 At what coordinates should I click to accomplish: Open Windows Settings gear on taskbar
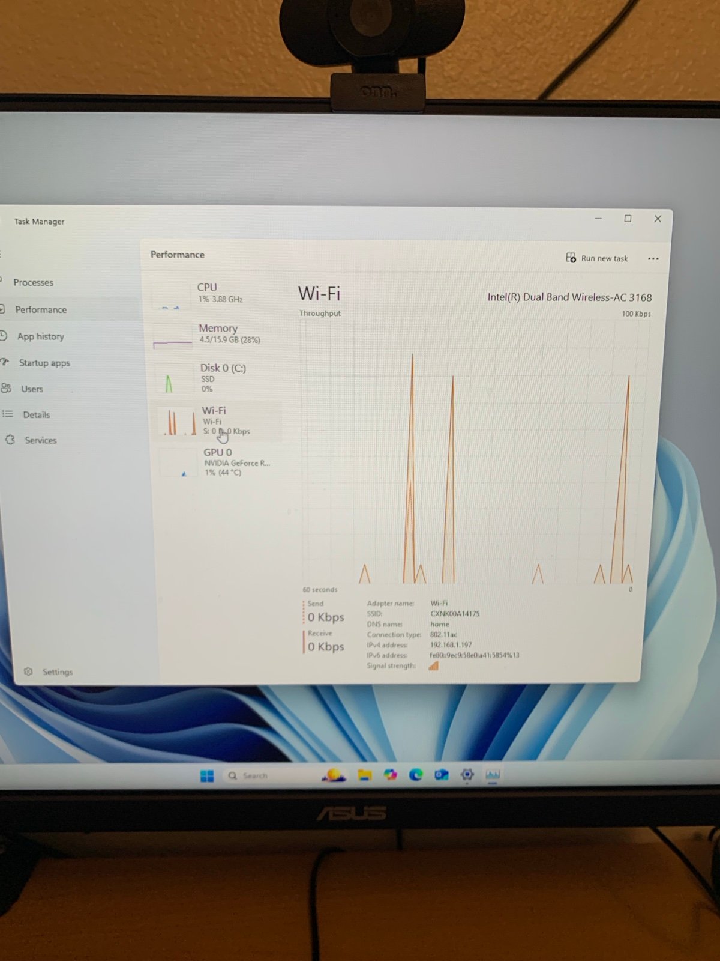tap(467, 775)
